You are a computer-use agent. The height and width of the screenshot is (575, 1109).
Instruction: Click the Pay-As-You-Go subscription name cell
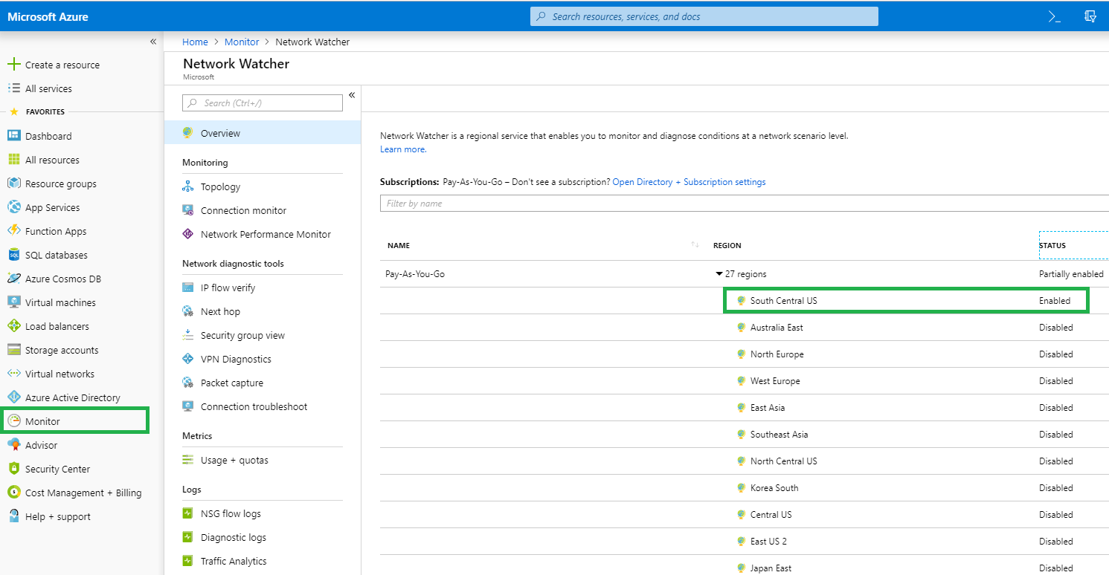[415, 274]
